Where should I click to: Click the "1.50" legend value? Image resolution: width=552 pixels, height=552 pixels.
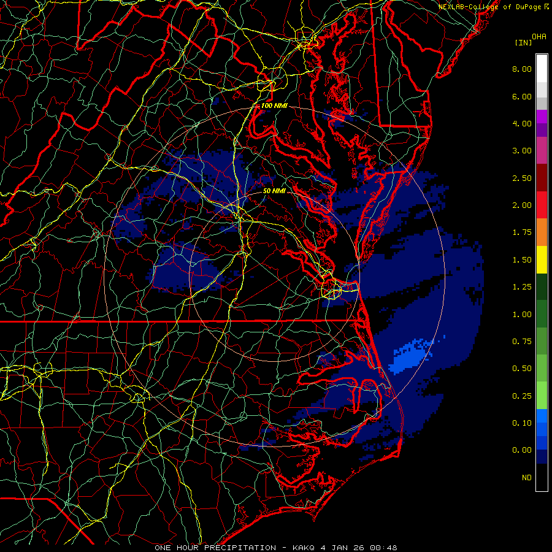[522, 260]
